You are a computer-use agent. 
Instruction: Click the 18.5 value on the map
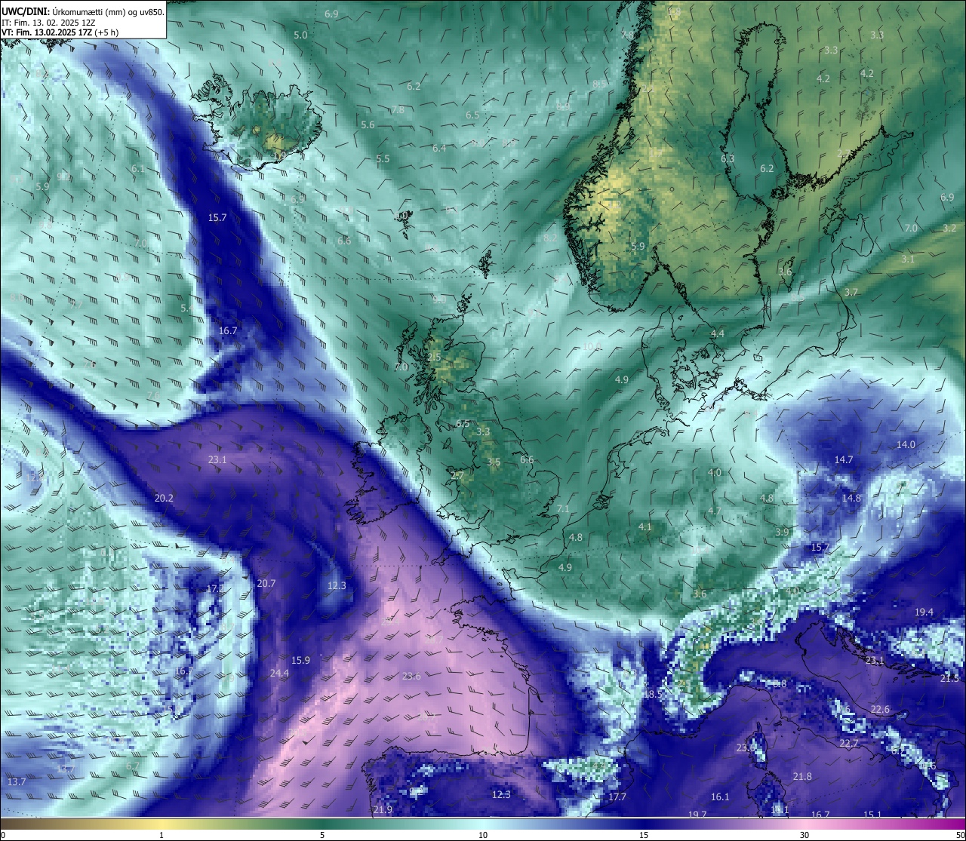click(653, 693)
